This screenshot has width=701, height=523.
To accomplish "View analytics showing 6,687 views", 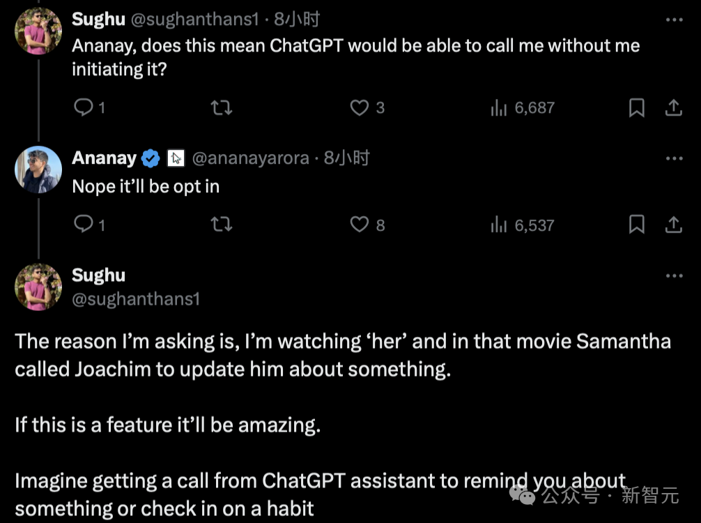I will pos(523,107).
